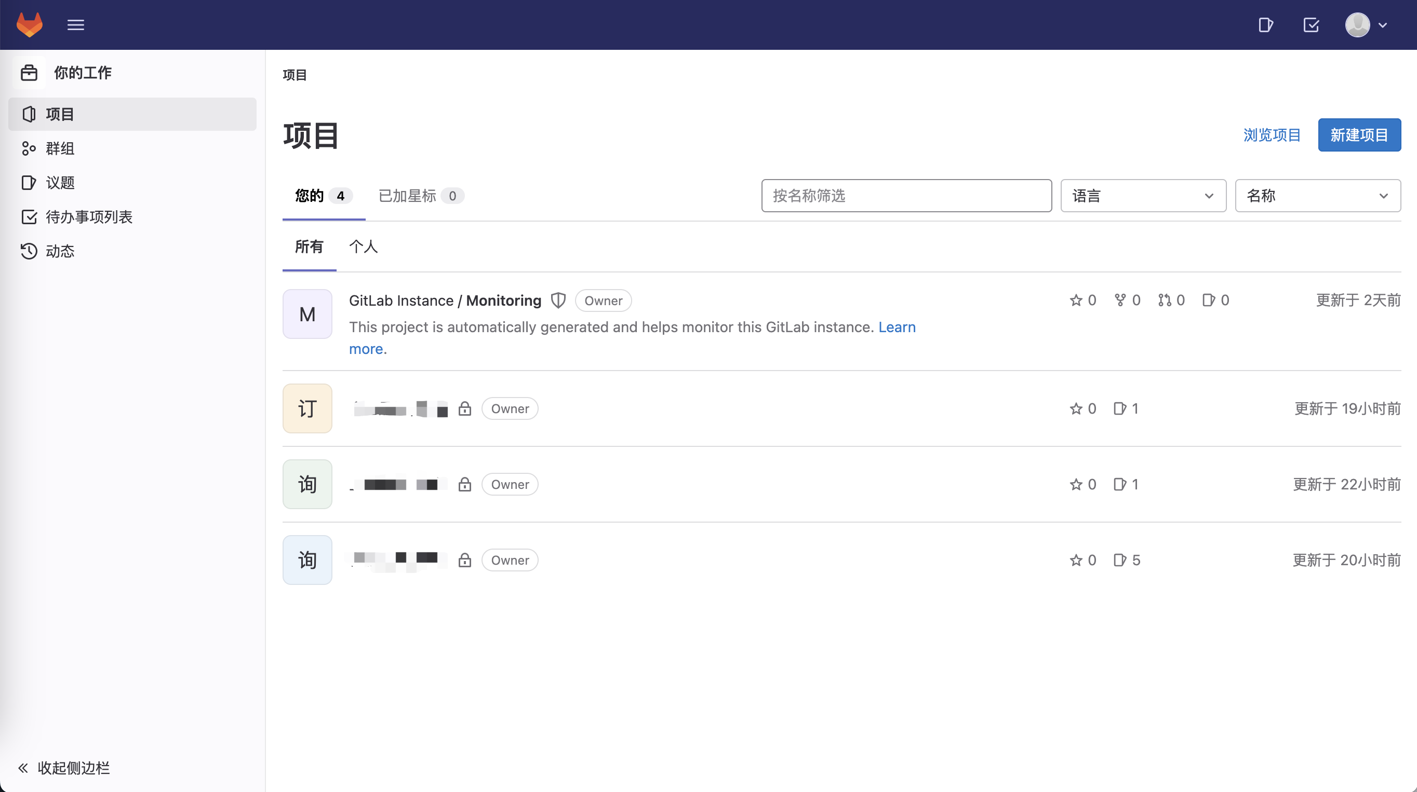Open the hamburger main menu
This screenshot has width=1417, height=792.
pos(75,25)
